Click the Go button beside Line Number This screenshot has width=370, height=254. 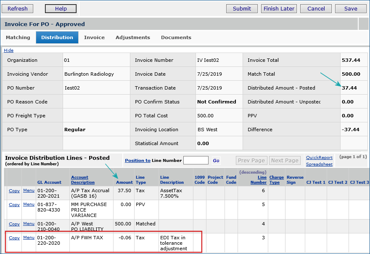216,161
